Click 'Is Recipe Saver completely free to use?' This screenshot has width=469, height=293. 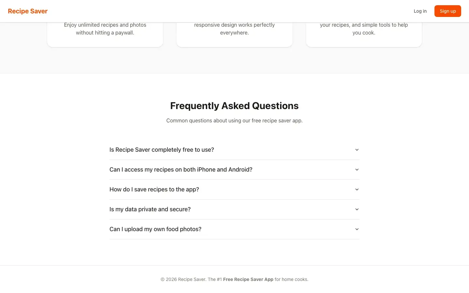coord(162,149)
